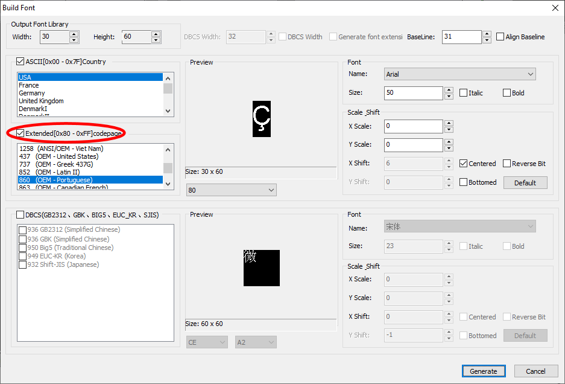This screenshot has height=384, width=565.
Task: Enable the Align Baseline checkbox
Action: [x=500, y=37]
